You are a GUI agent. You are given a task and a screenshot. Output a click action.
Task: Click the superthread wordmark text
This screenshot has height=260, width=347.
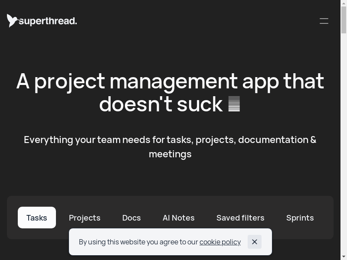click(x=48, y=21)
